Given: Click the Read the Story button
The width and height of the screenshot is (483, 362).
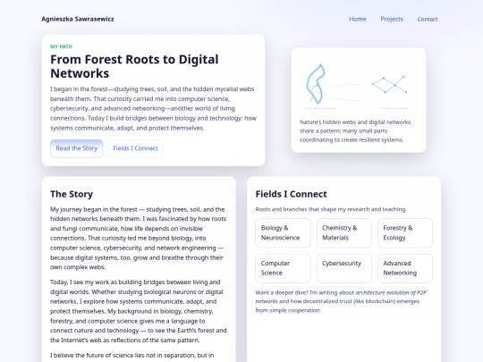Looking at the screenshot, I should pyautogui.click(x=77, y=148).
